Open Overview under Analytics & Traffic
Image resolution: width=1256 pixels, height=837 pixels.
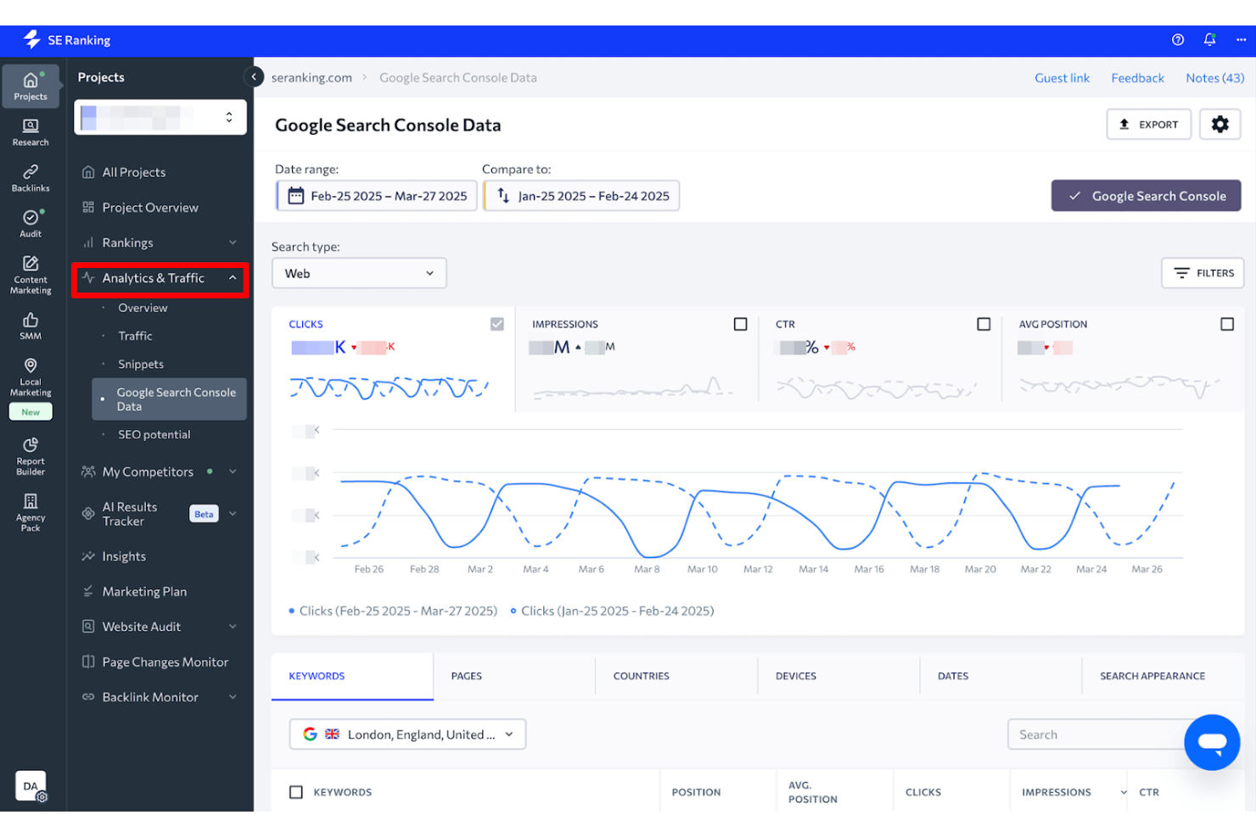click(x=143, y=308)
